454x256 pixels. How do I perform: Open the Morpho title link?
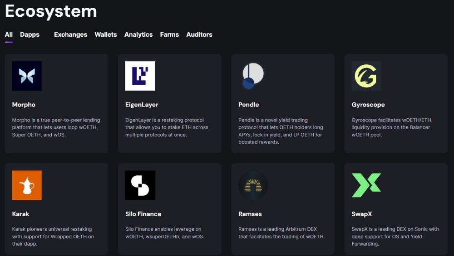click(x=24, y=105)
